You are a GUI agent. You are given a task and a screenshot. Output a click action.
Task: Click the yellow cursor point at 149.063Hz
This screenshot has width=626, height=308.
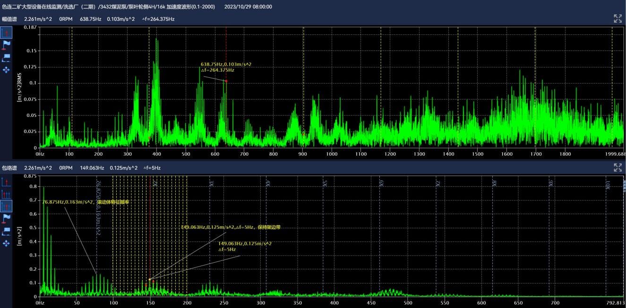pos(150,279)
